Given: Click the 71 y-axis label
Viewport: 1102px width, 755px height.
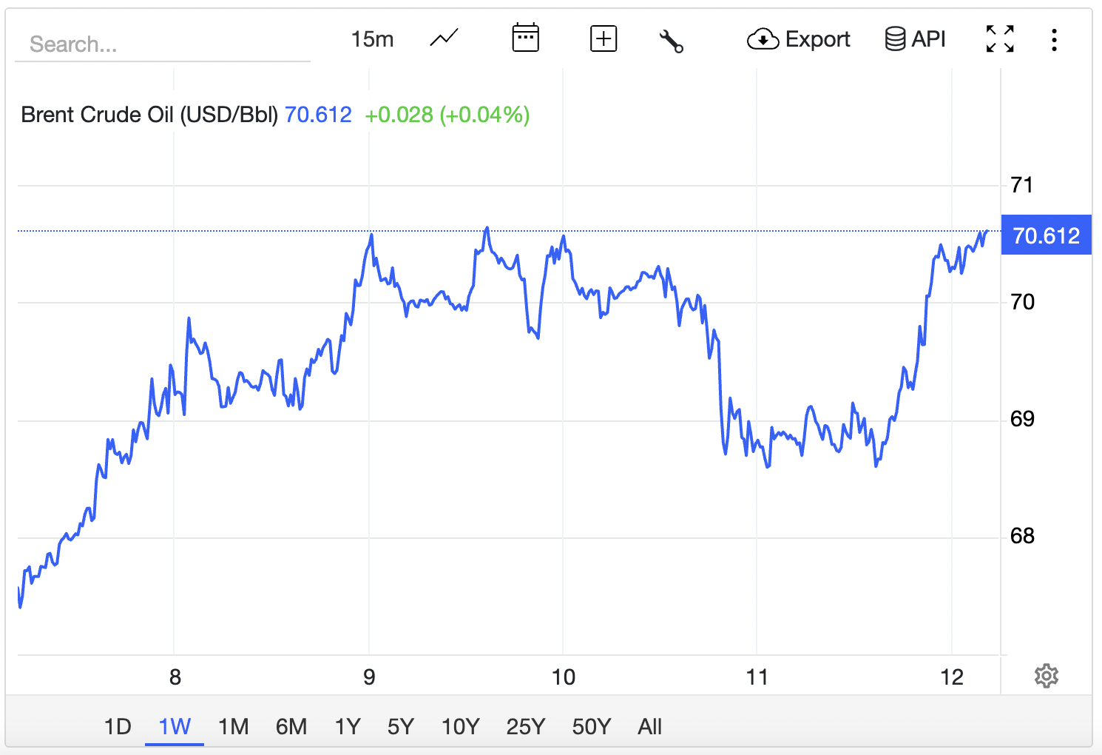Looking at the screenshot, I should tap(1021, 185).
